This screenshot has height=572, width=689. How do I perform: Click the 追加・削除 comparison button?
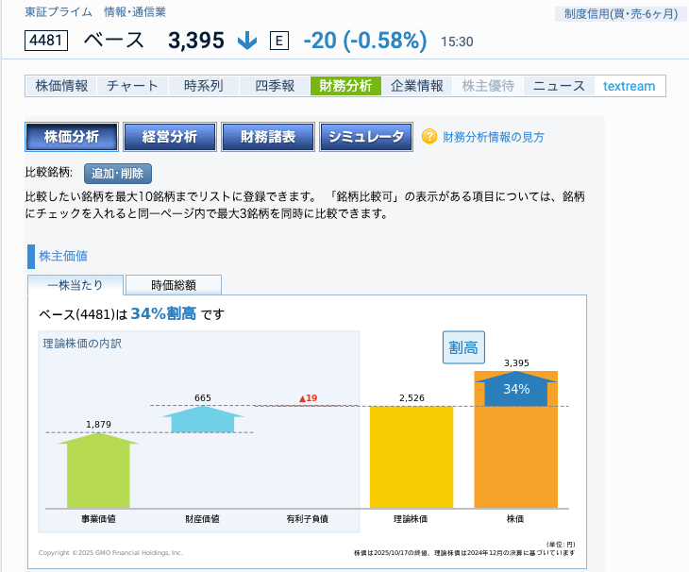click(x=118, y=174)
